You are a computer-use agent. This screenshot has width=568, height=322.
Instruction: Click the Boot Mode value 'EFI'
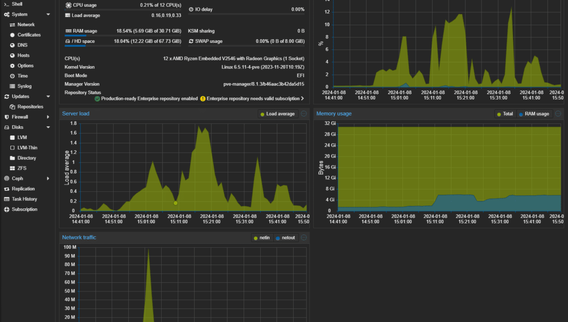point(301,76)
